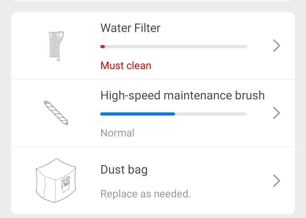Tap the dust bag illustration
Screen dimensions: 306x218
click(56, 180)
